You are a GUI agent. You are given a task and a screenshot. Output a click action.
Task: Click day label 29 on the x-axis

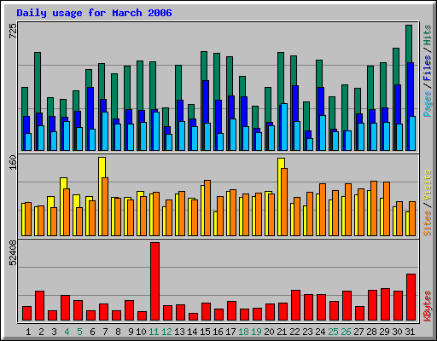tap(384, 332)
